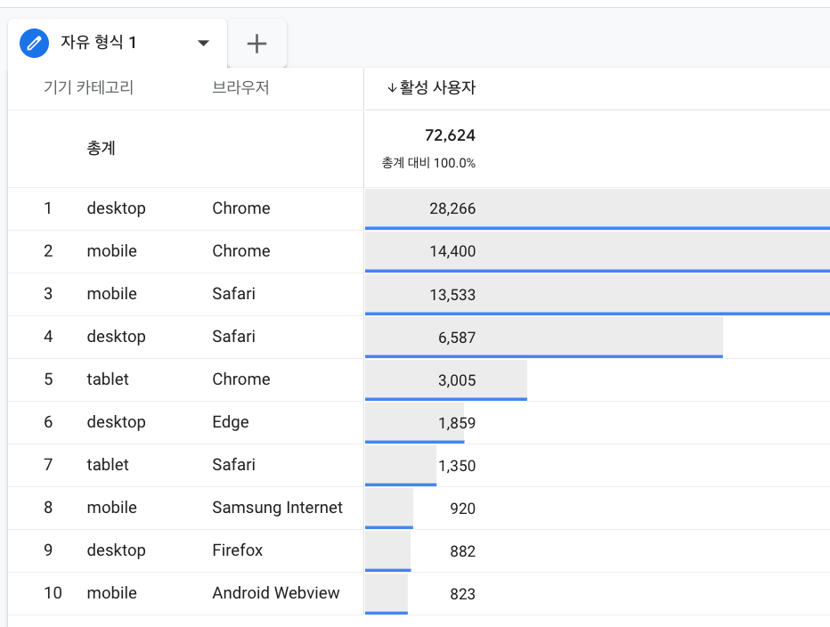The width and height of the screenshot is (830, 627).
Task: Add a new tab with plus icon
Action: pyautogui.click(x=256, y=44)
